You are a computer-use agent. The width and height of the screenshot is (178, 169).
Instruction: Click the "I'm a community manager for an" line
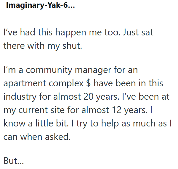[x=70, y=71]
